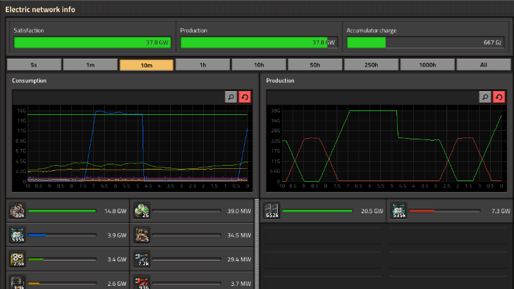Switch the time range to 10h
This screenshot has width=514, height=289.
[259, 65]
